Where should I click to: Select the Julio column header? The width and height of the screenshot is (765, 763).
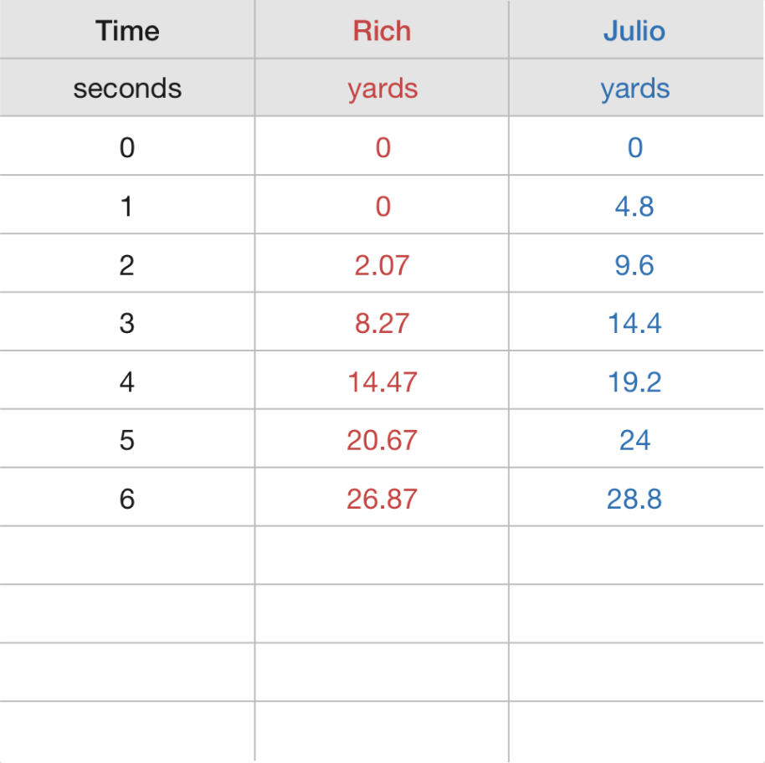pos(634,31)
